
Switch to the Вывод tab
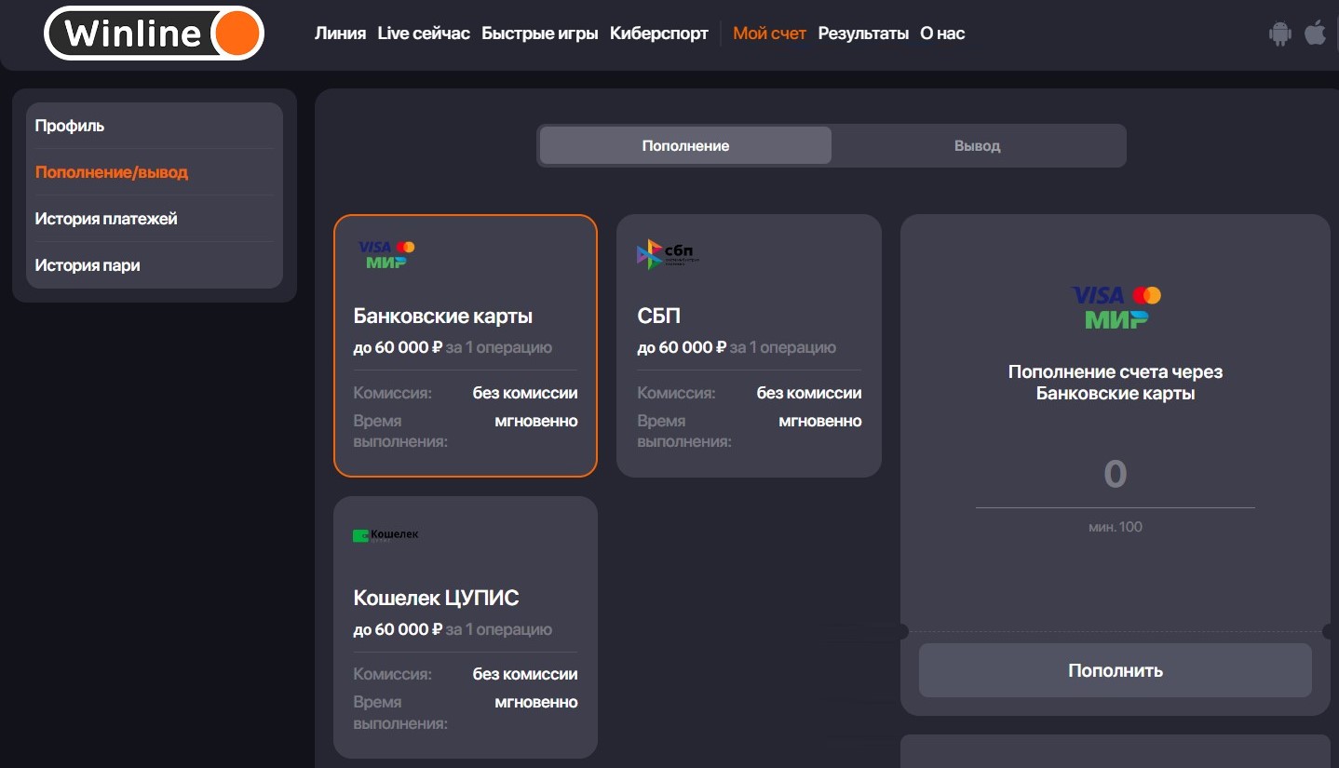977,146
